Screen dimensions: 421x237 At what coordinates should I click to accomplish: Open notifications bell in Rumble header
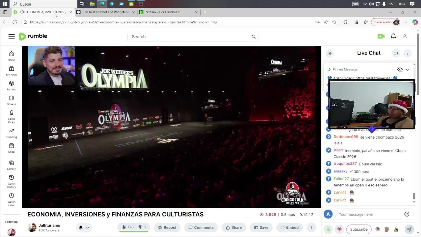pyautogui.click(x=393, y=36)
